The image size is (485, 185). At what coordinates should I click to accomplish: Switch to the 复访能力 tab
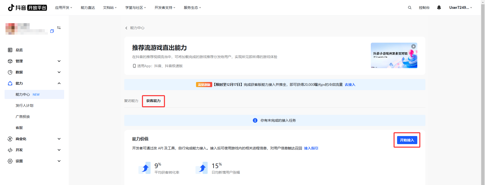click(131, 101)
